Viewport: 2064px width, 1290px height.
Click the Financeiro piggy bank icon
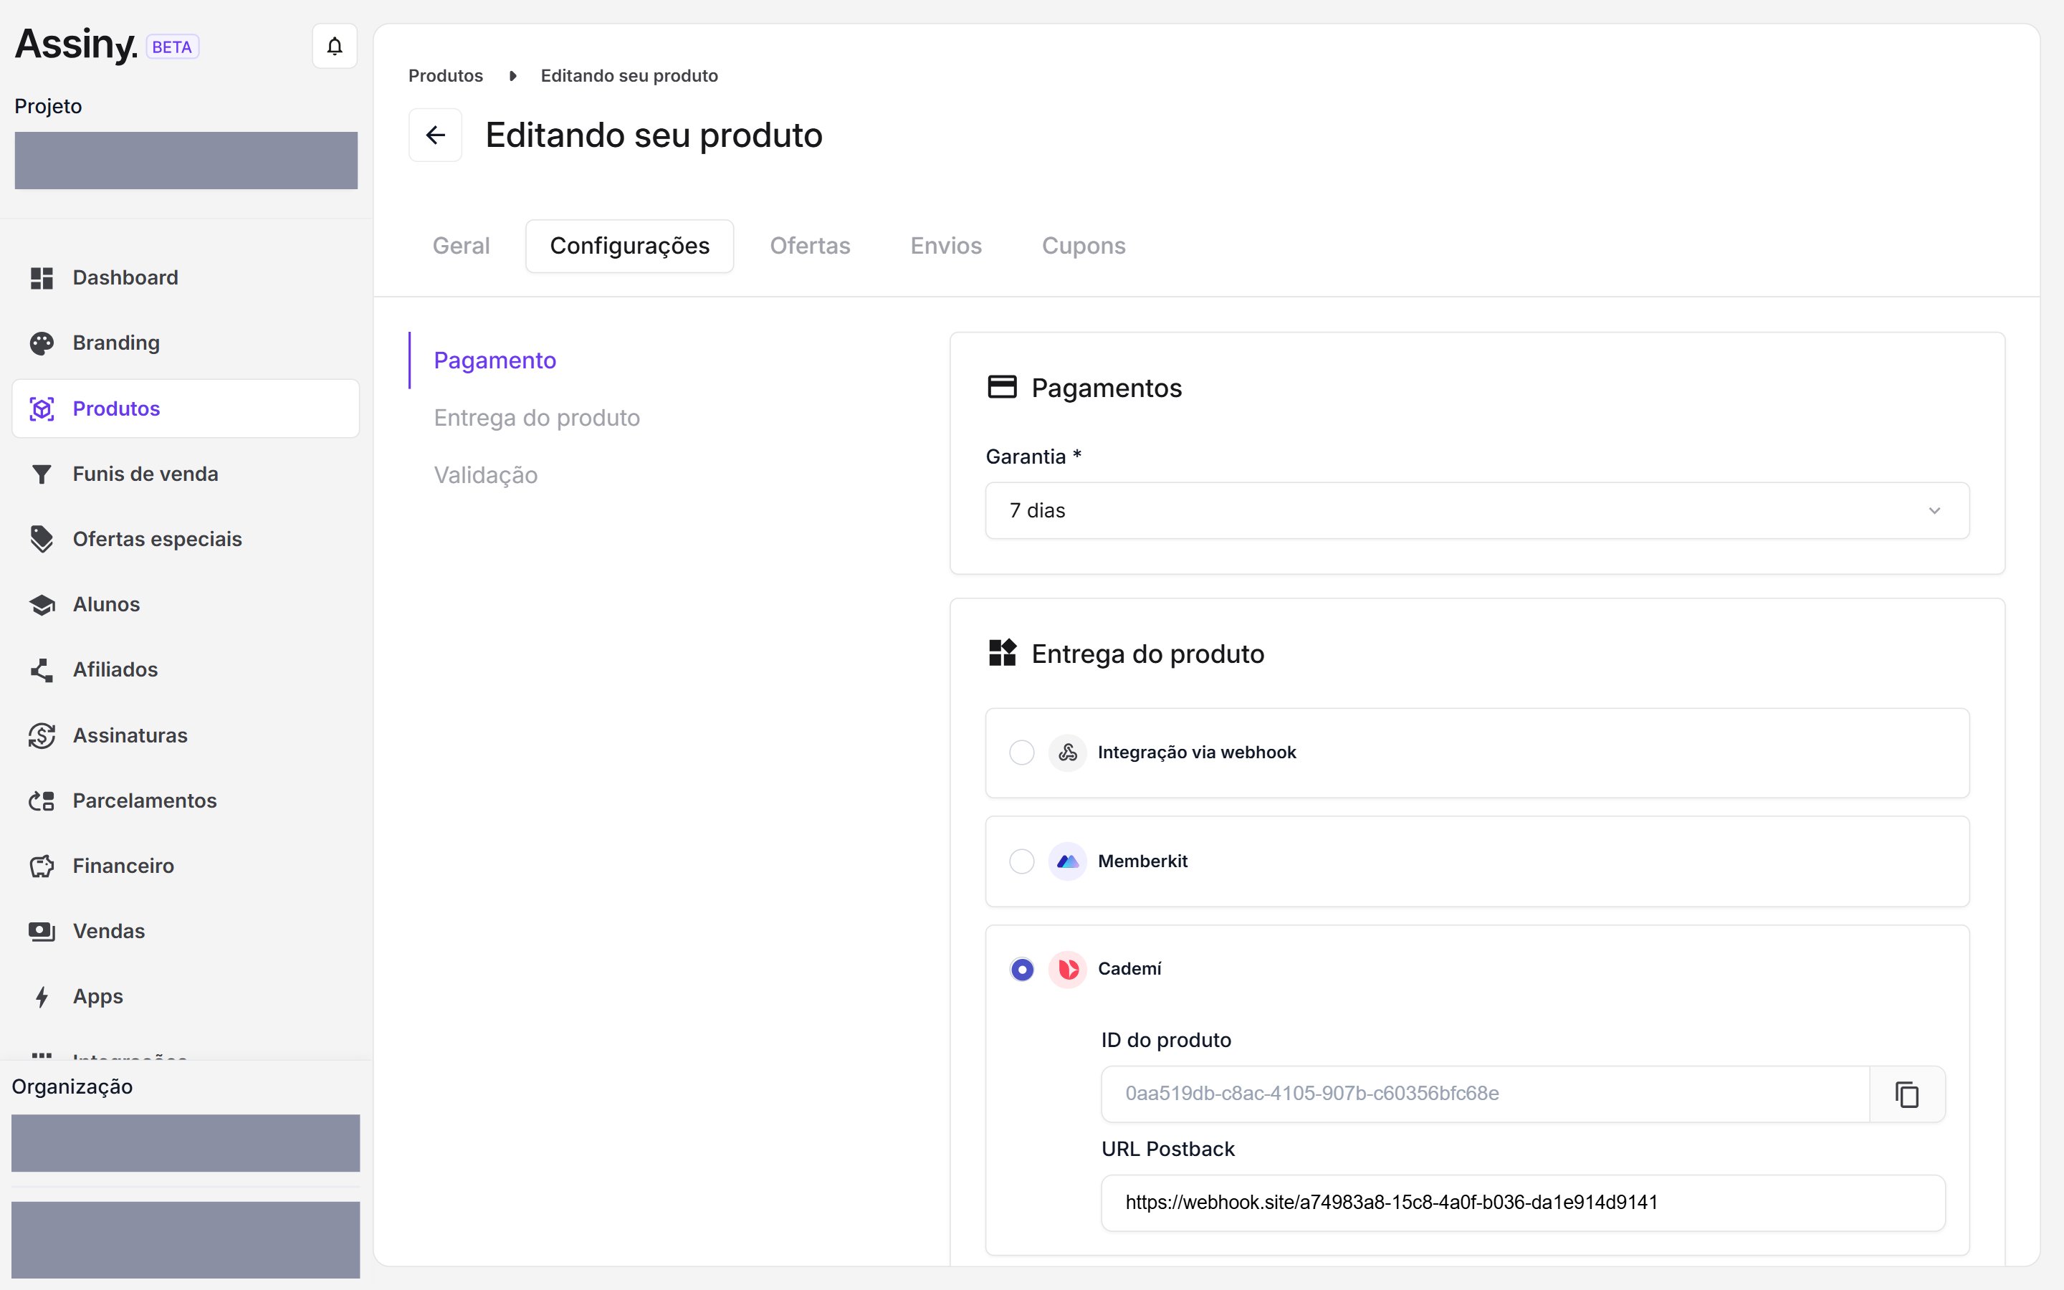(x=42, y=866)
